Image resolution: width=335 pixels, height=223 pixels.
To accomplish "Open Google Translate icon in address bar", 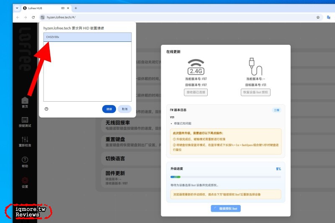I will pos(329,17).
